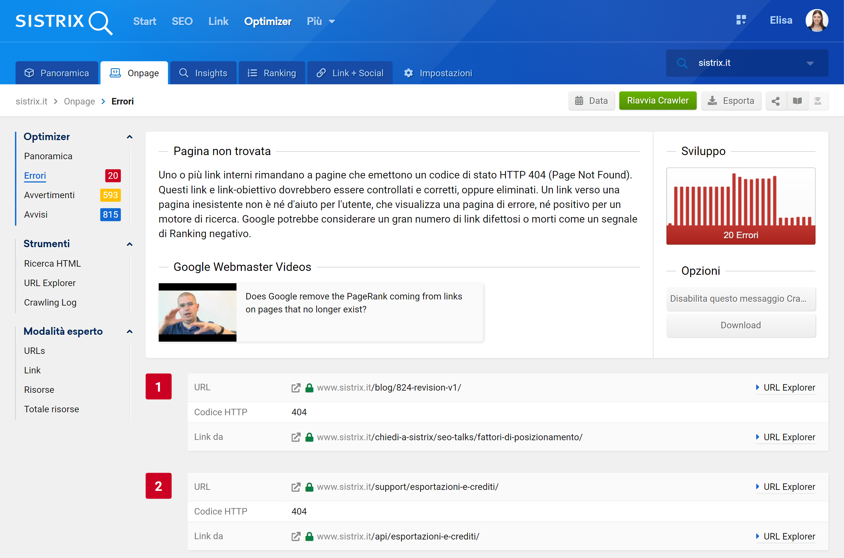This screenshot has height=558, width=844.
Task: Go to Start in top navigation
Action: click(x=144, y=21)
